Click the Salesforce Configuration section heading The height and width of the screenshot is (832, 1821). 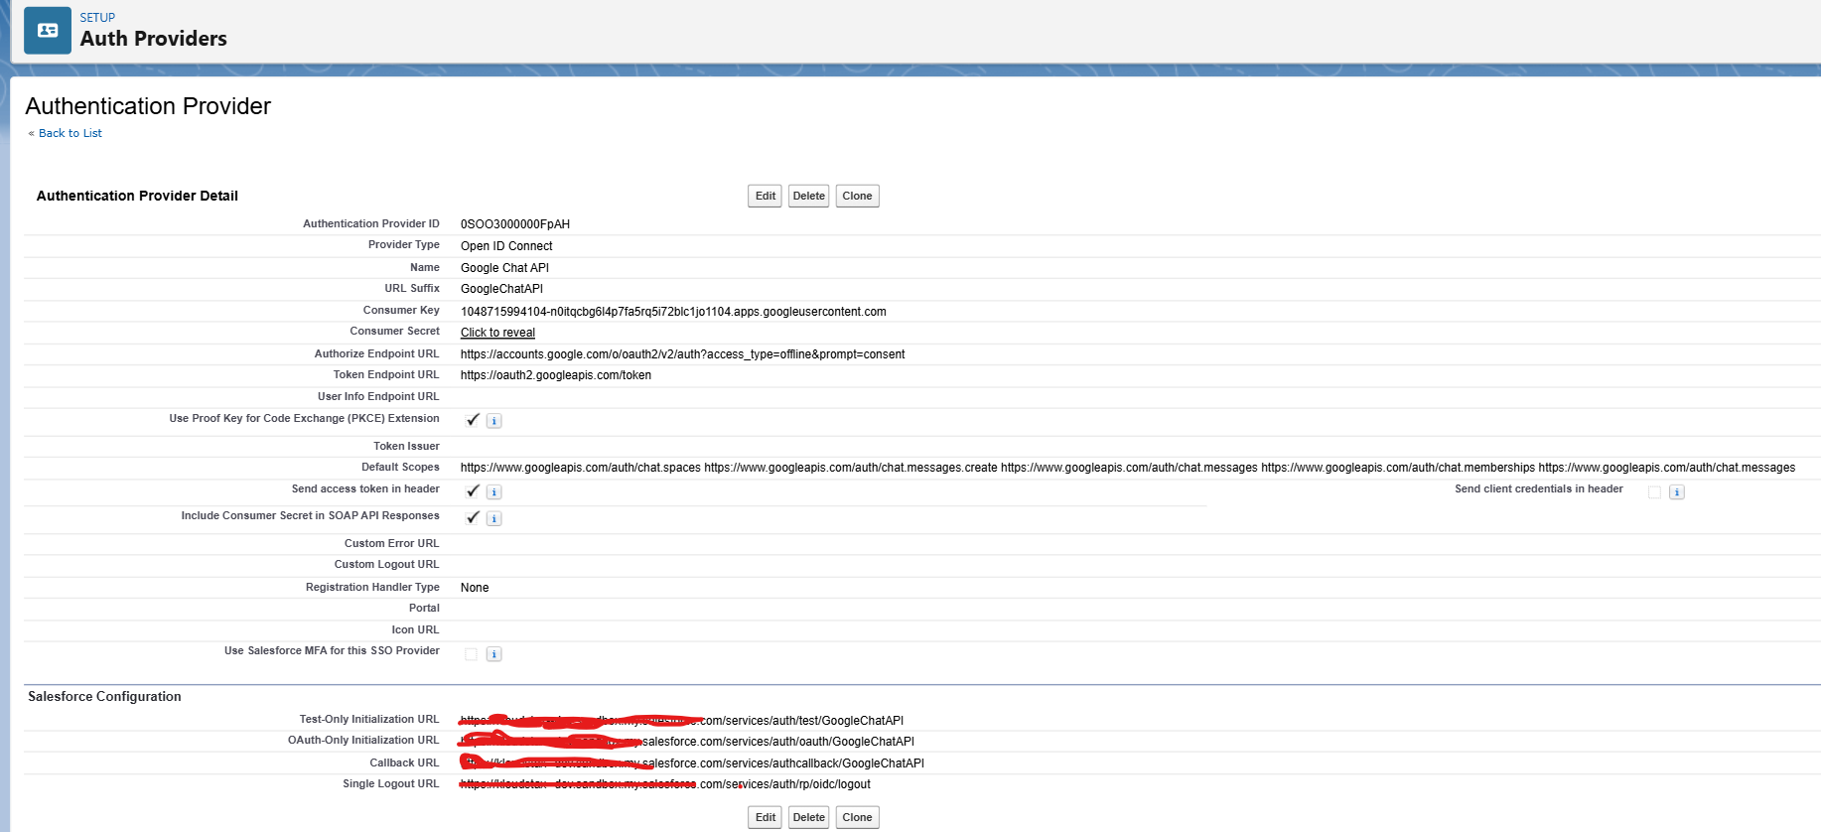point(104,697)
